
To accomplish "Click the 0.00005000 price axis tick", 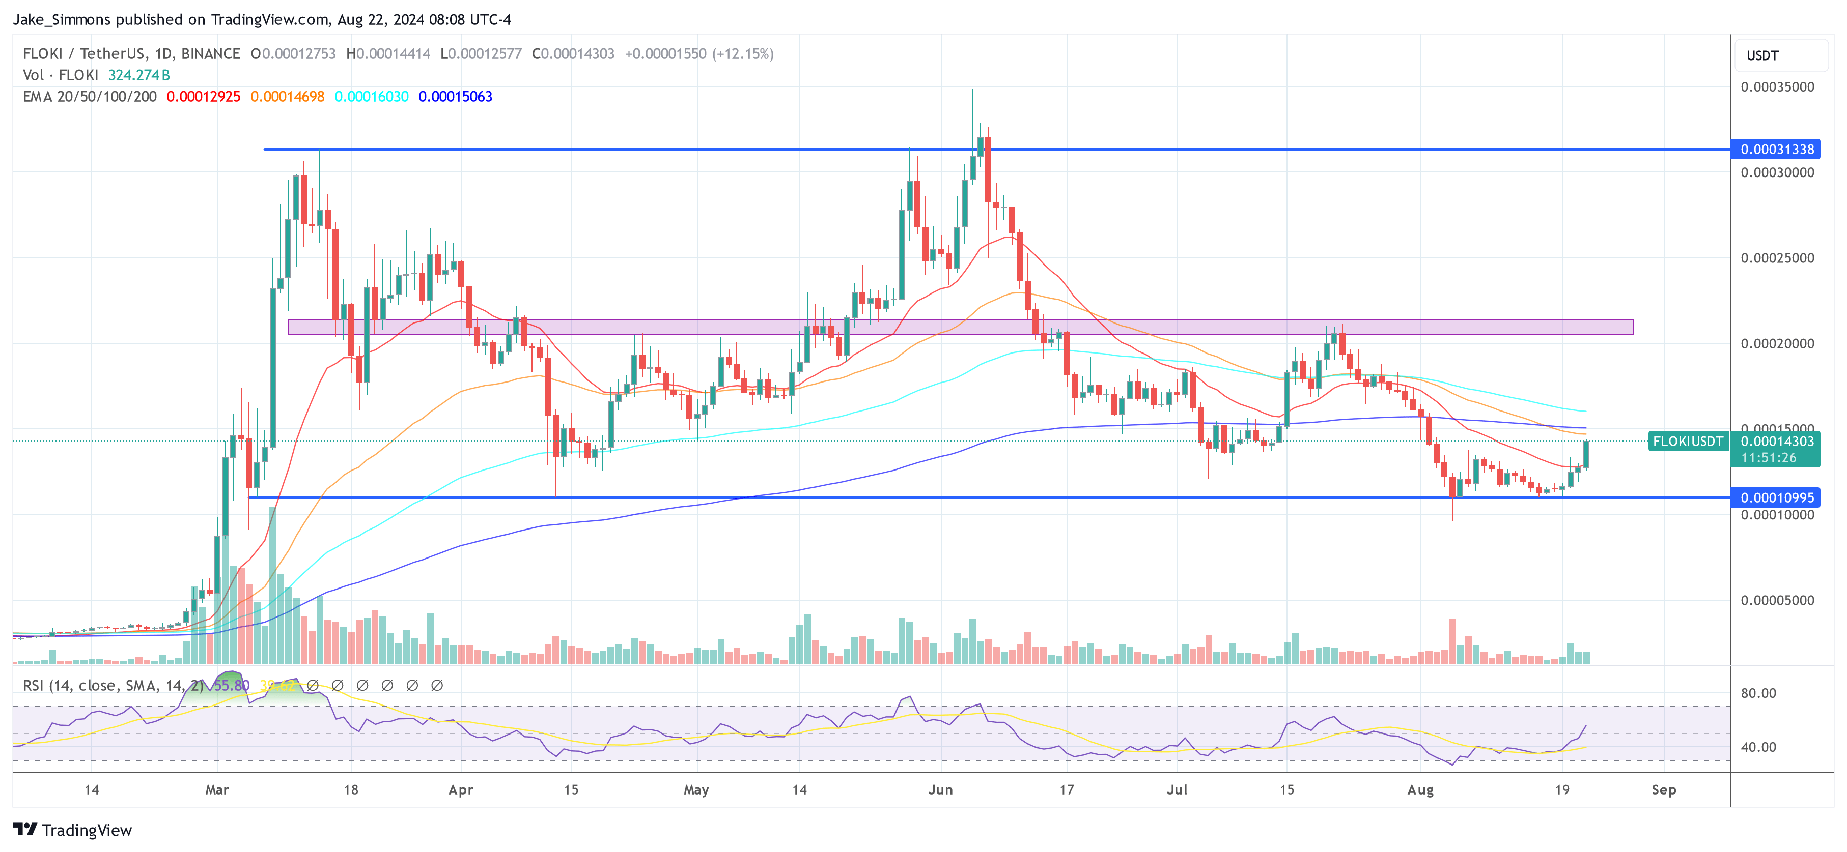I will pos(1777,601).
